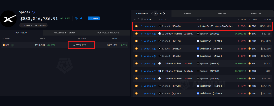The height and width of the screenshot is (106, 274).
Task: Click the Coinbase Prime icon in the $14.1 row
Action: [159, 64]
